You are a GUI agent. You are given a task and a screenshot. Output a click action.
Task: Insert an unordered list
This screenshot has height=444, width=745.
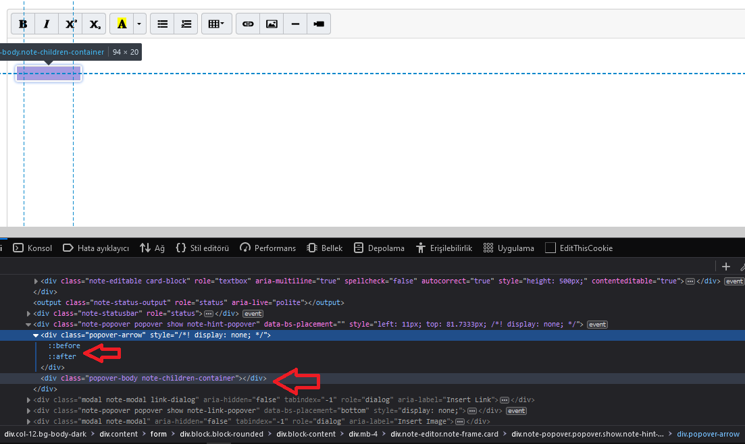click(x=162, y=24)
